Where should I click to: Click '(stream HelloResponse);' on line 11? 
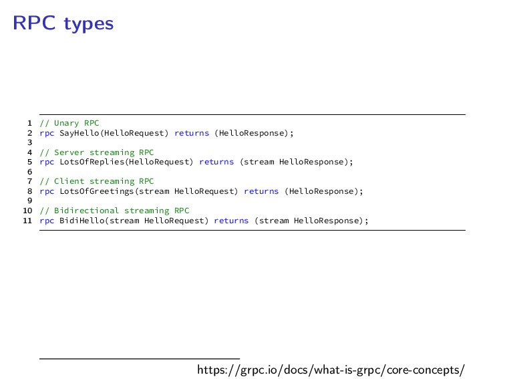tap(311, 221)
